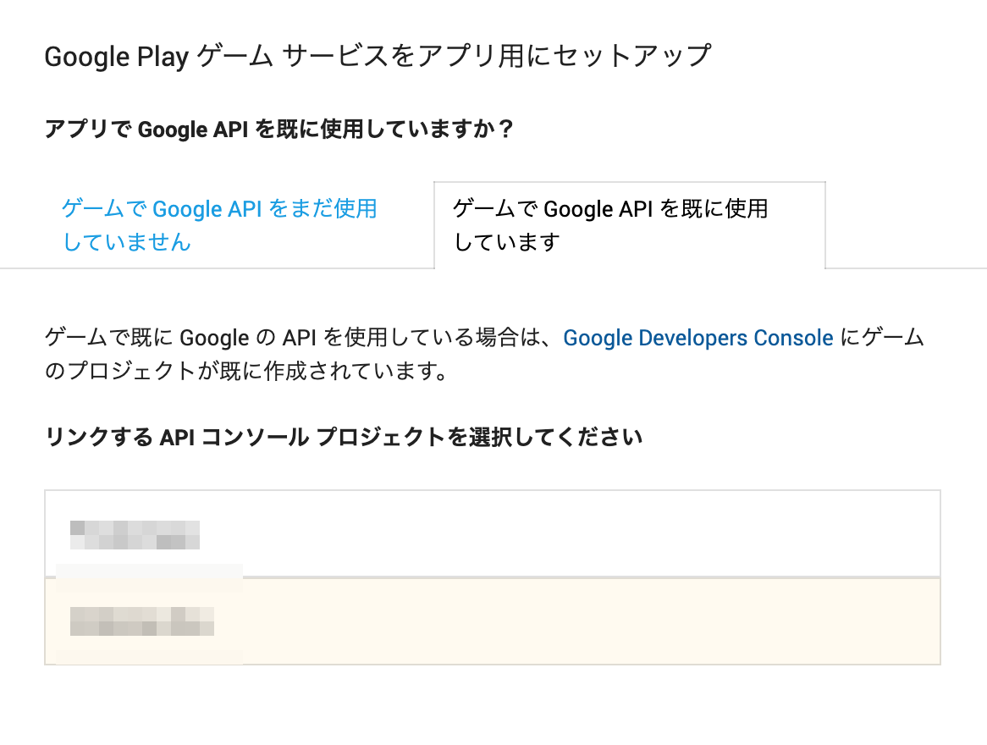Image resolution: width=987 pixels, height=745 pixels.
Task: Choose the highlighted second project row
Action: [492, 621]
